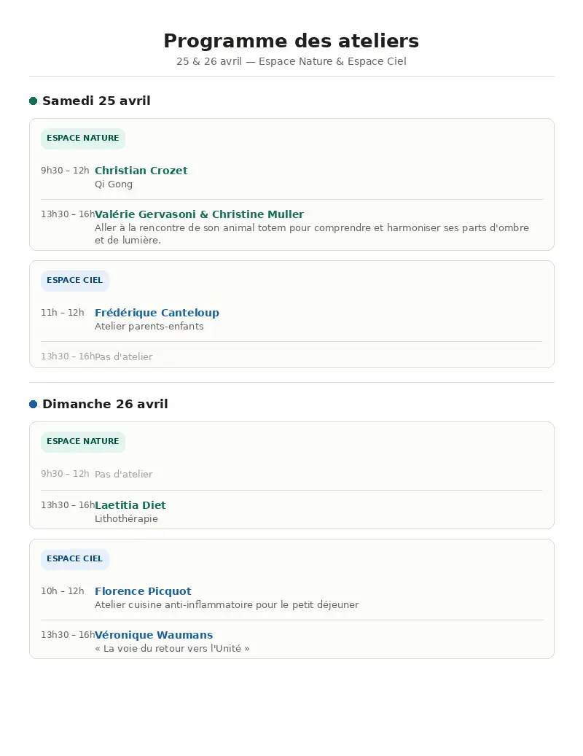
Task: Open Christian Crozet workshop
Action: tap(141, 170)
